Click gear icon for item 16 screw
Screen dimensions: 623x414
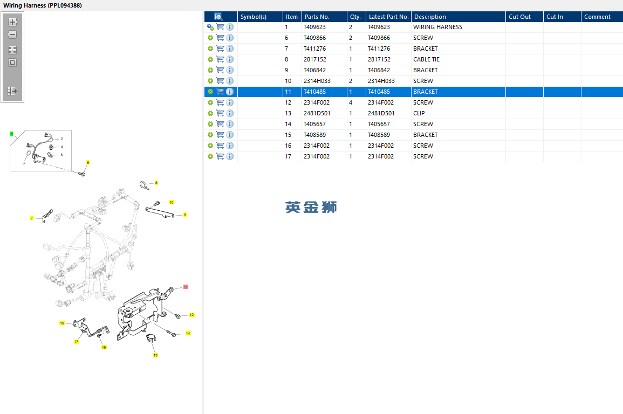point(210,146)
